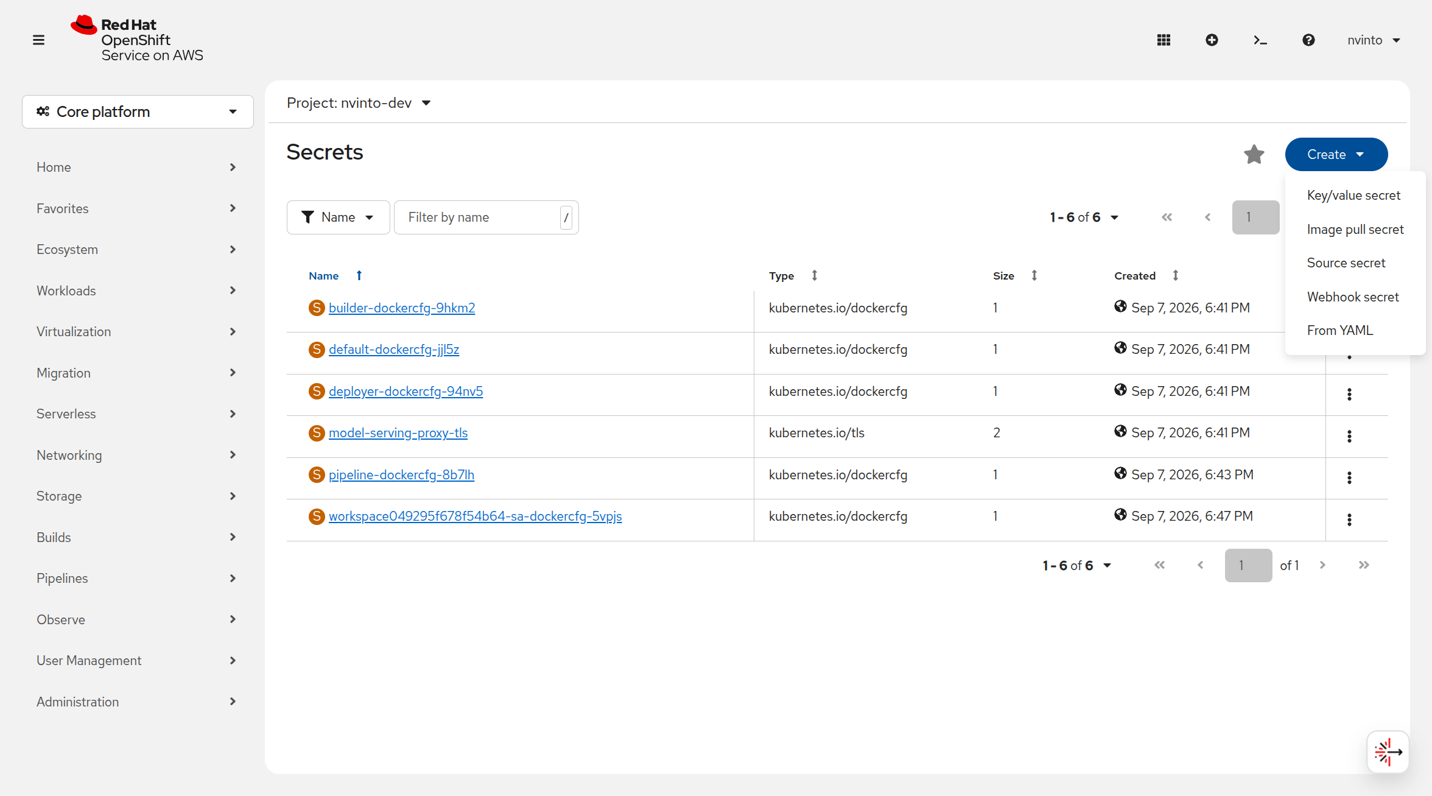
Task: Open kebab menu for pipeline-dockercfg-8b7lh row
Action: click(x=1349, y=478)
